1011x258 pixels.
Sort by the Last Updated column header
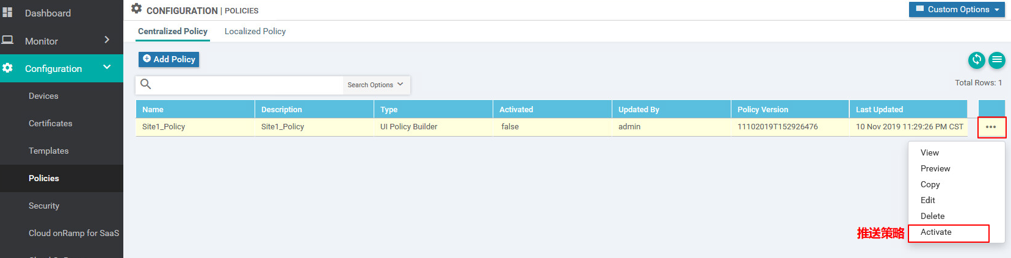[x=879, y=109]
